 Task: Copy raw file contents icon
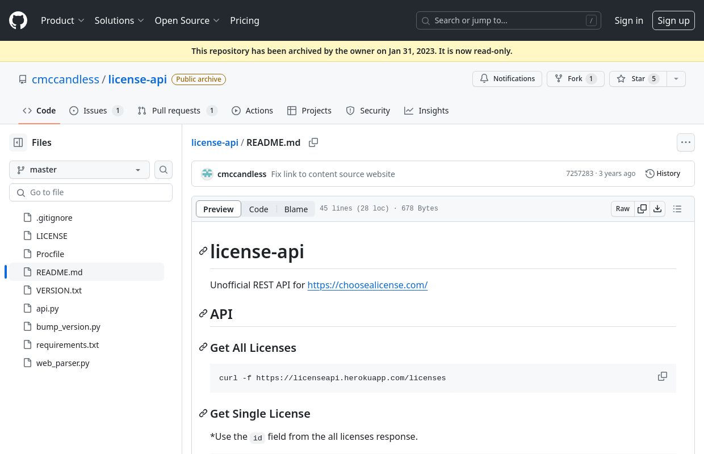(642, 209)
